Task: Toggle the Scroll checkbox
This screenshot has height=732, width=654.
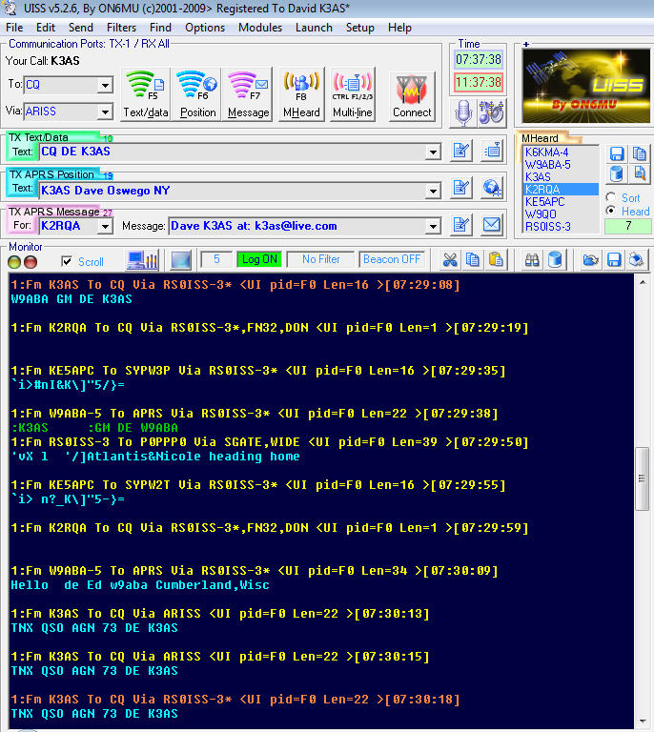Action: coord(67,261)
